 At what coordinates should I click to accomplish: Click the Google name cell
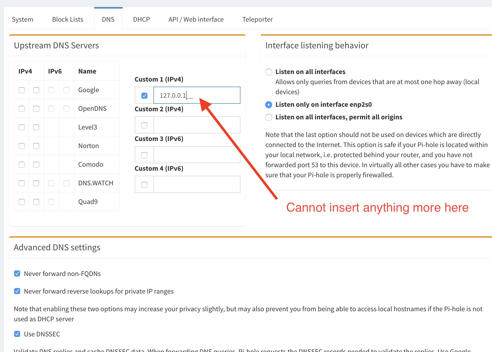click(x=97, y=90)
